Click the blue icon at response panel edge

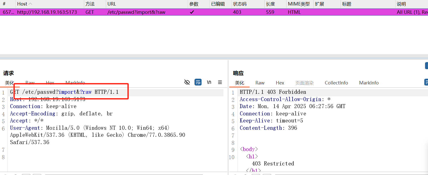[x=426, y=82]
